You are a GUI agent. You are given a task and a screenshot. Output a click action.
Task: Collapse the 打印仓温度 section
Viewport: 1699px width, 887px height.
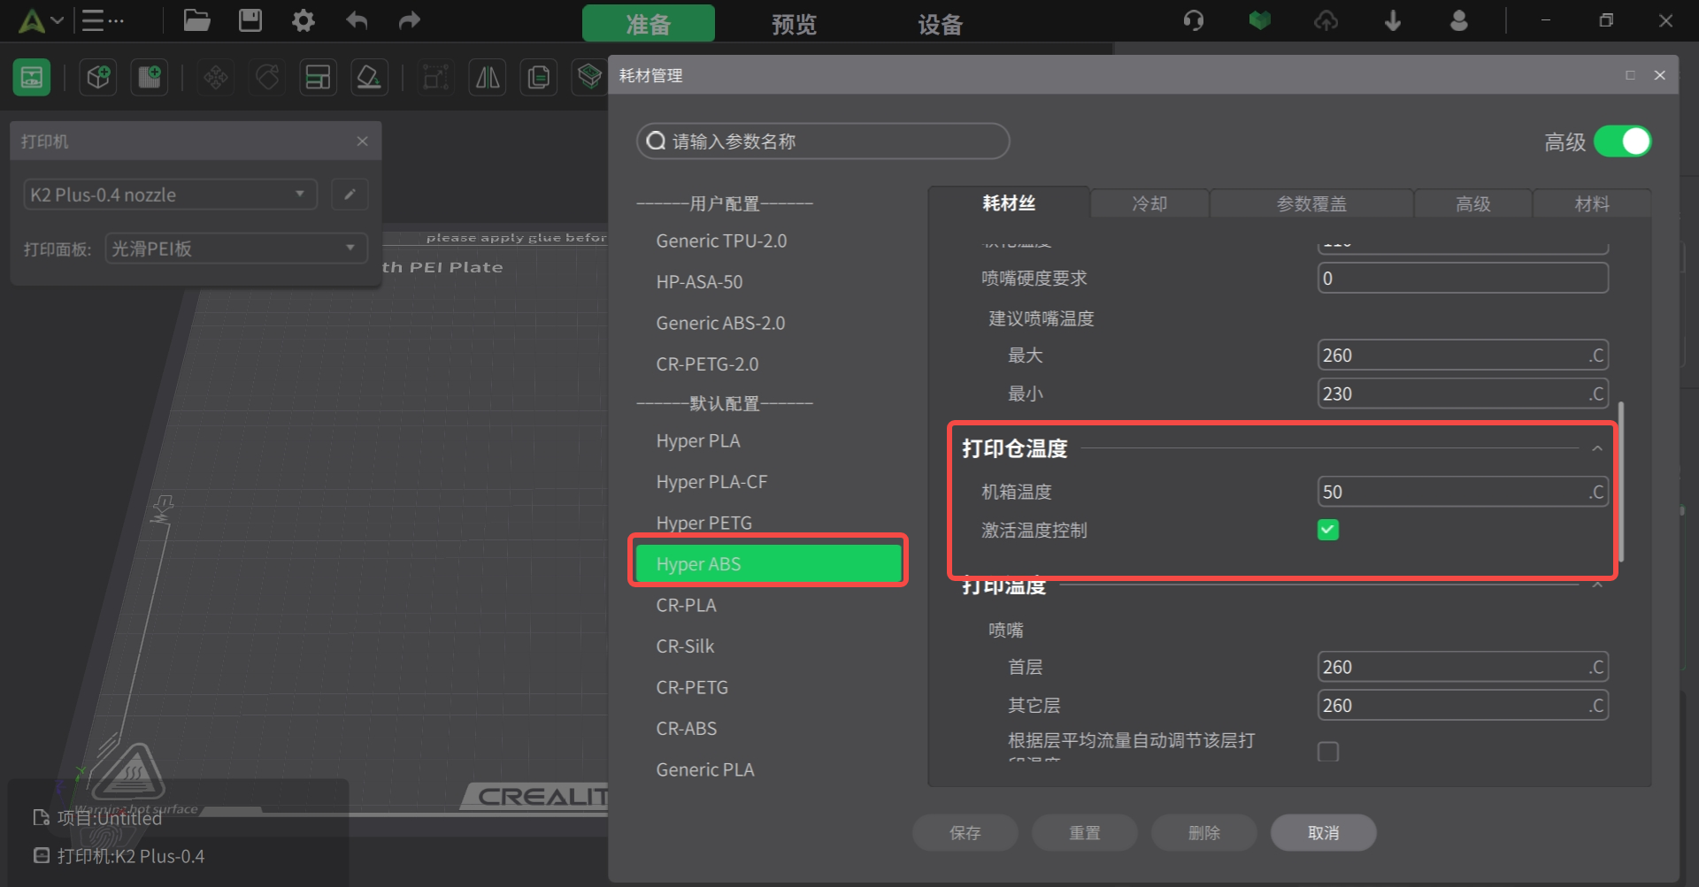(1597, 448)
